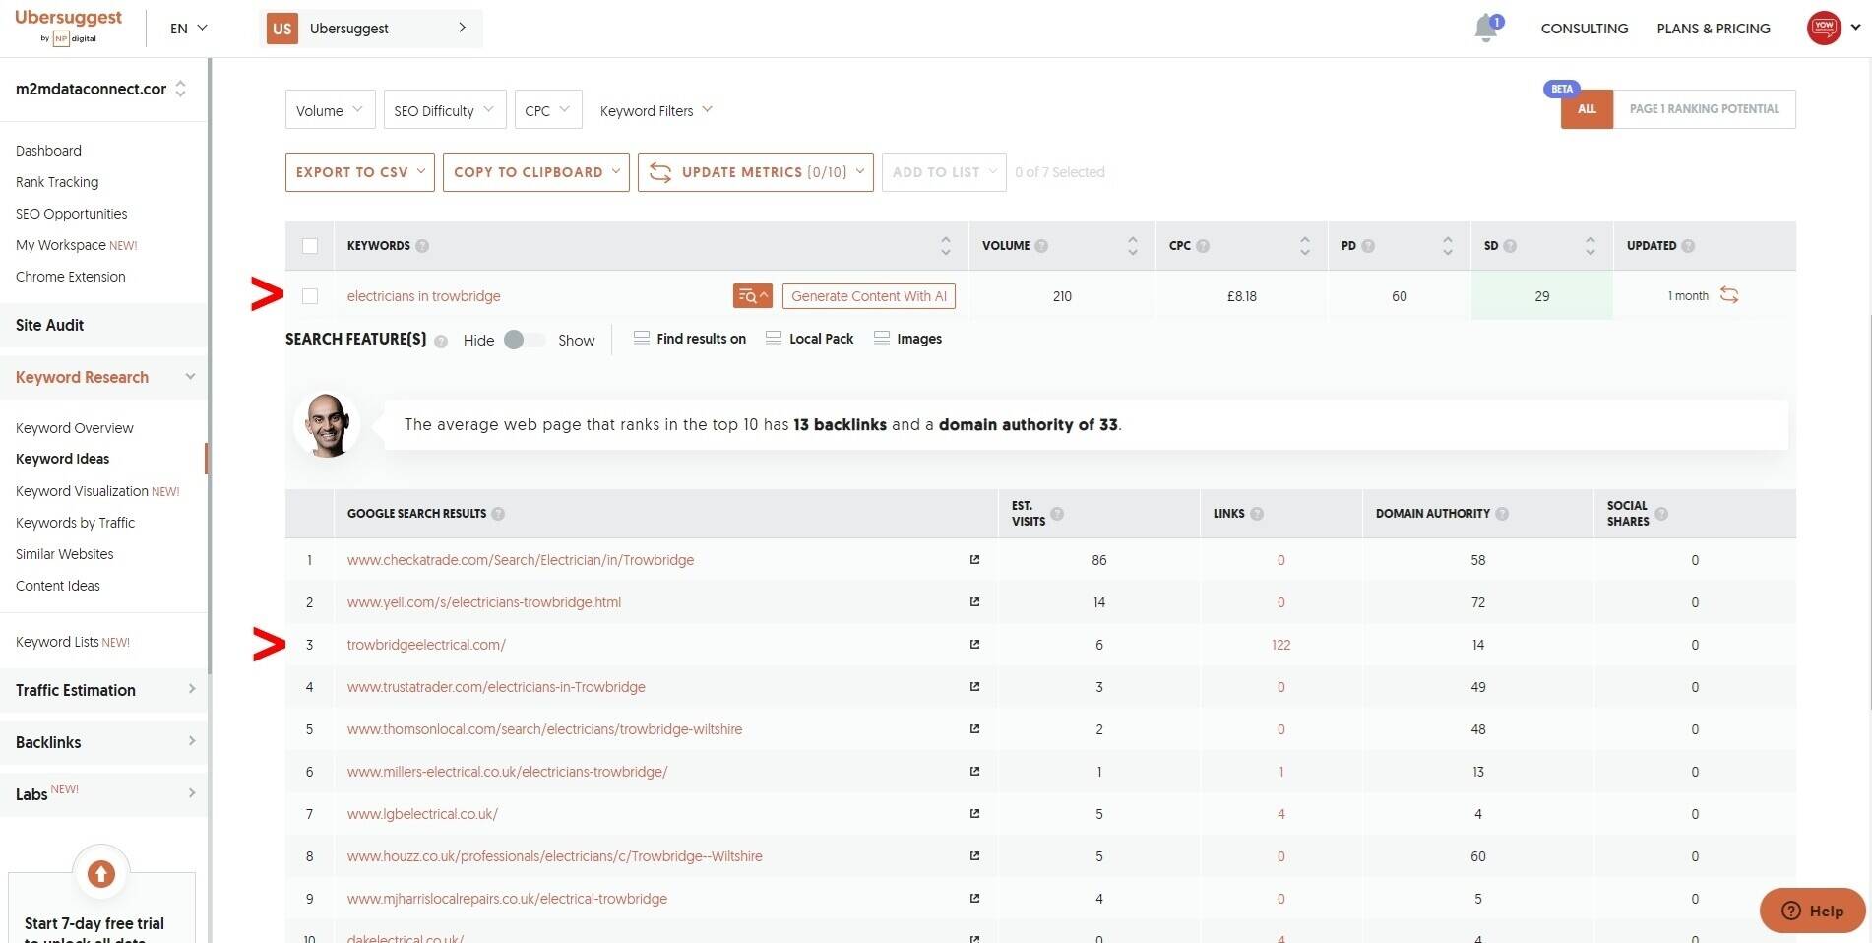Open mjharrislocalrepairs.co.uk external link icon
Viewport: 1872px width, 943px height.
[974, 899]
